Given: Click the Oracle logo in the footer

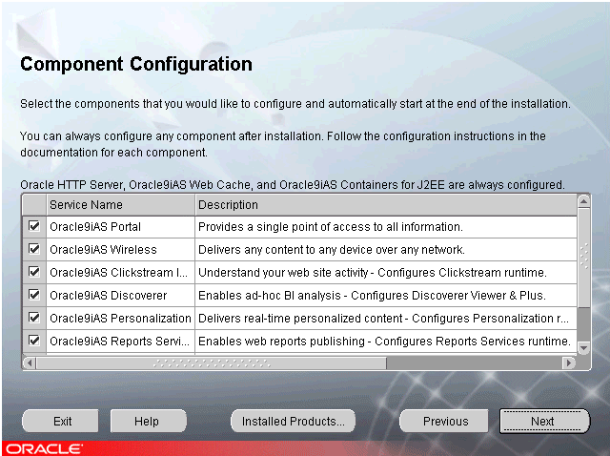Looking at the screenshot, I should [x=44, y=449].
